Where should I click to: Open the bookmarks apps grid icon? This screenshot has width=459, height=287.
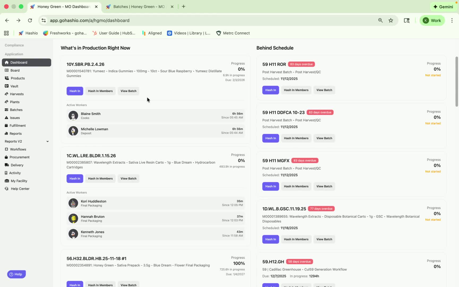pyautogui.click(x=6, y=33)
